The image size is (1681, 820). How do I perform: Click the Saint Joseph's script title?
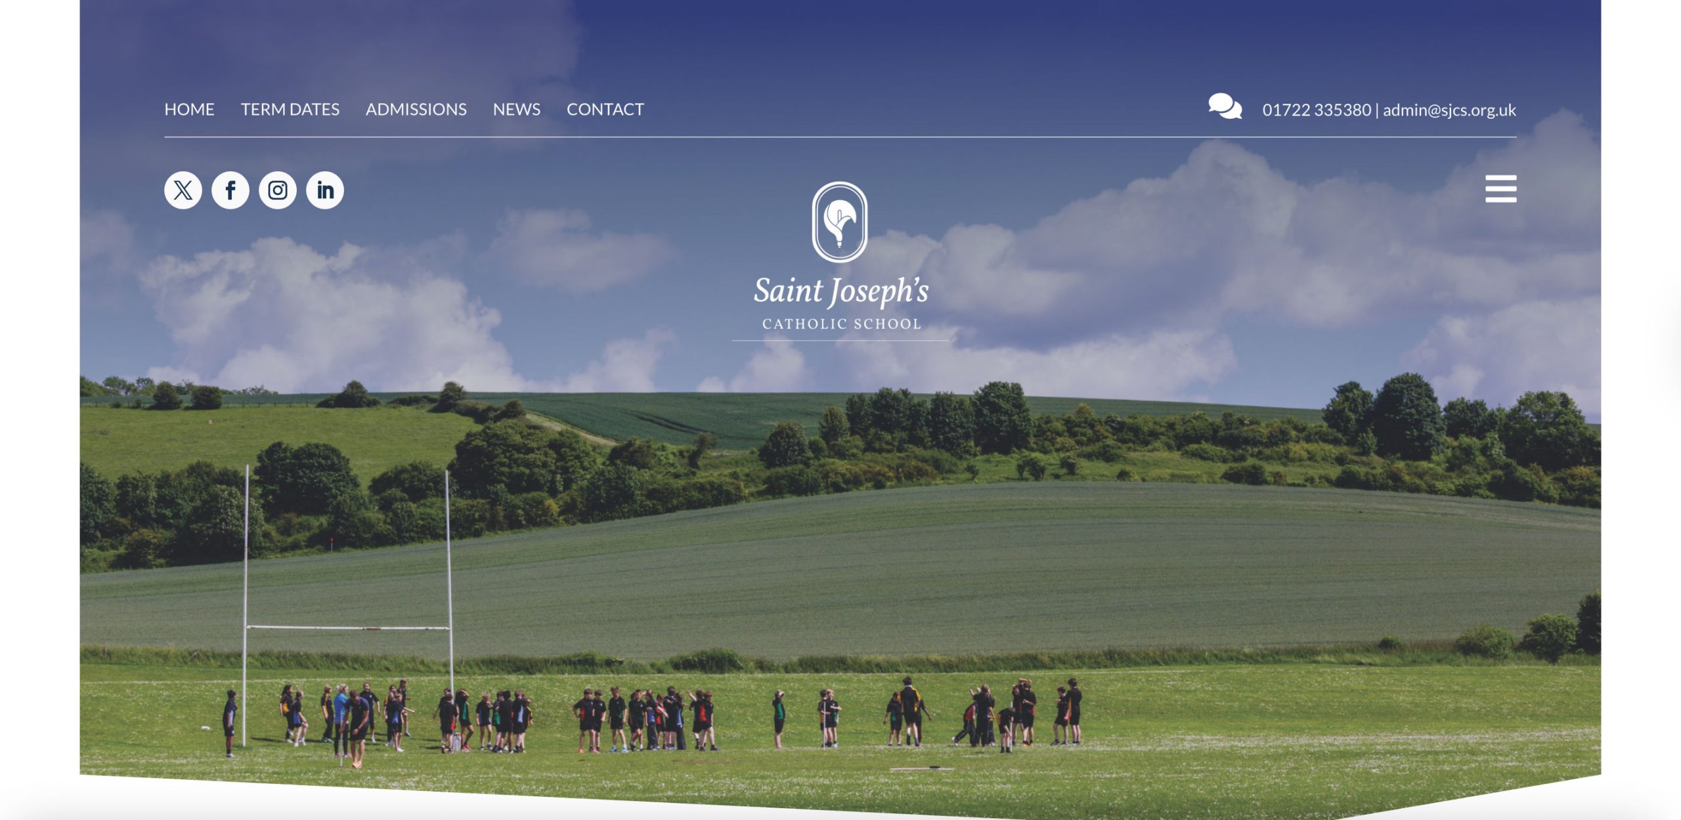840,291
